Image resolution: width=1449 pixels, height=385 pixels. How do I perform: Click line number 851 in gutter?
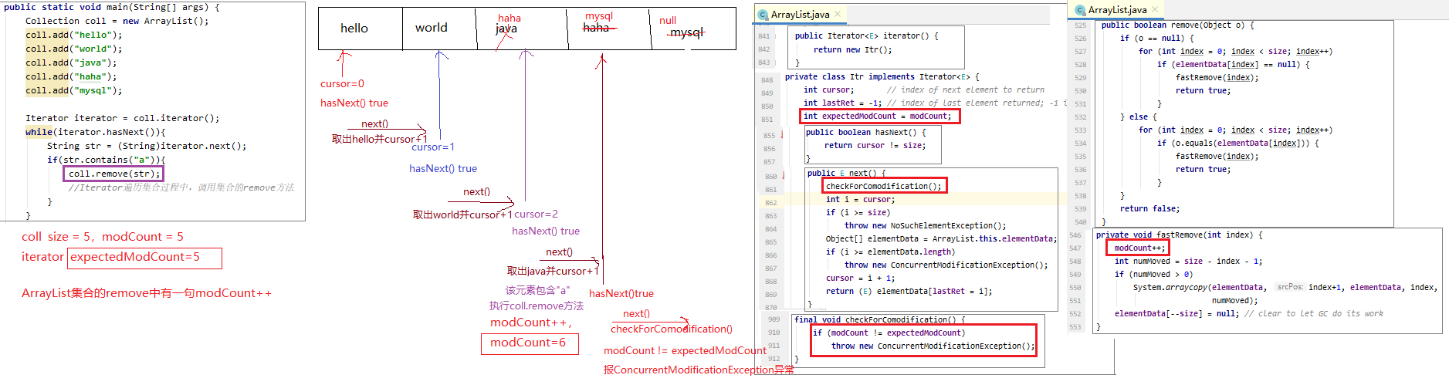click(767, 120)
